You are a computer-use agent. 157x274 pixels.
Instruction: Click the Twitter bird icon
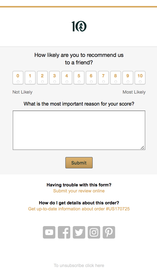(79, 232)
